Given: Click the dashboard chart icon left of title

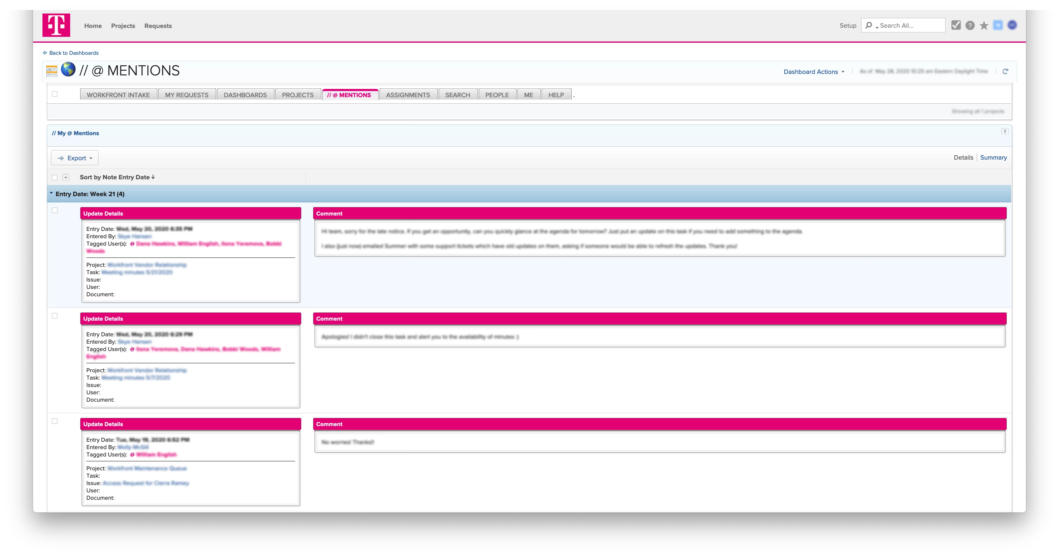Looking at the screenshot, I should click(51, 71).
